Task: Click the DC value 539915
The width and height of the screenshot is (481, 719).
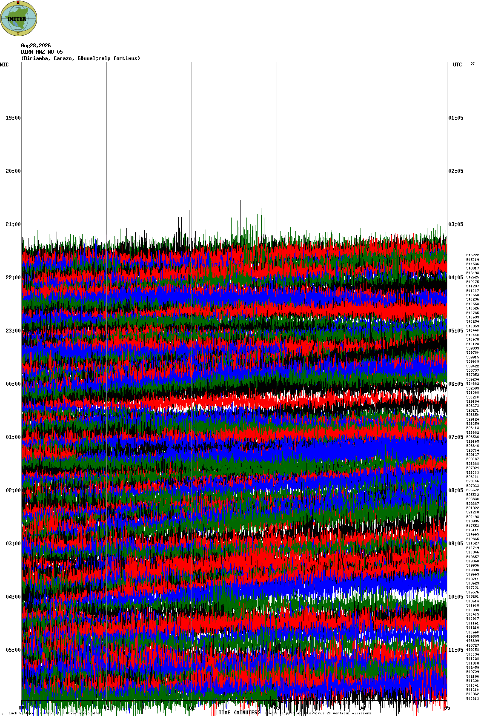Action: [472, 358]
